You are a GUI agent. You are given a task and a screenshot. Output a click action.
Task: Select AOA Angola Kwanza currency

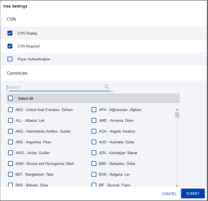tap(94, 131)
